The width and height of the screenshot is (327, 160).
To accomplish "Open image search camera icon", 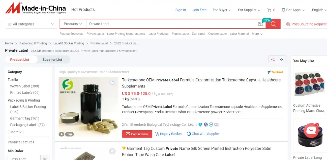I will 261,24.
